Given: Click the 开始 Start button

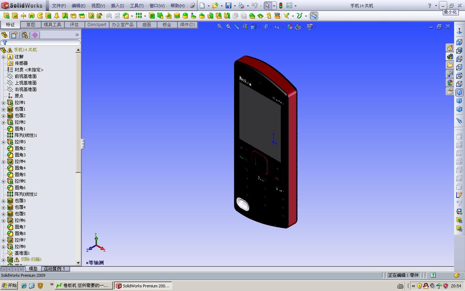Looking at the screenshot, I should click(x=9, y=286).
